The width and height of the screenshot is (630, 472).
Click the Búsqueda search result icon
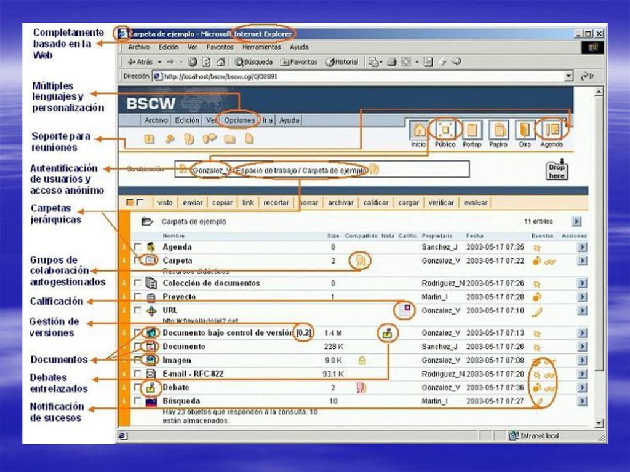click(x=151, y=401)
